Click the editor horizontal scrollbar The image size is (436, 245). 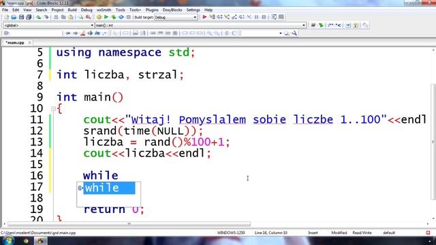pyautogui.click(x=129, y=224)
